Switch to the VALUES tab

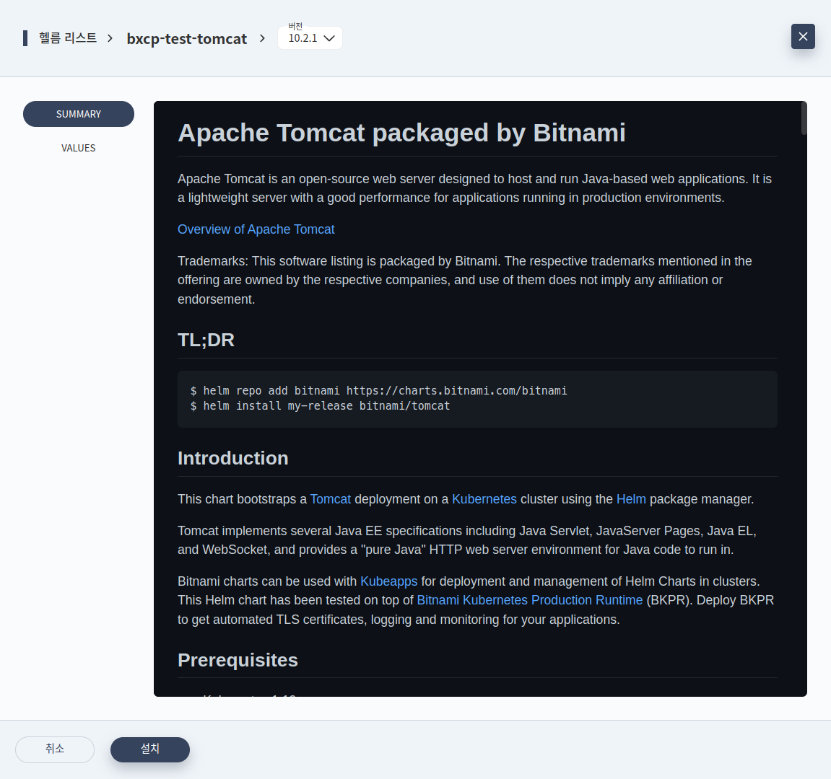79,148
